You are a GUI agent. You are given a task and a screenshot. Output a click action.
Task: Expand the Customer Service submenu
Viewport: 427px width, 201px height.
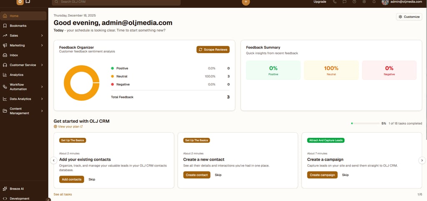[42, 65]
